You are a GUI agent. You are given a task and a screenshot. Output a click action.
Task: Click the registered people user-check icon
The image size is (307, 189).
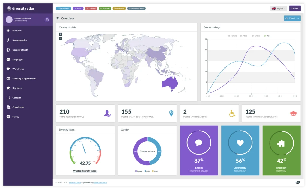pos(107,114)
